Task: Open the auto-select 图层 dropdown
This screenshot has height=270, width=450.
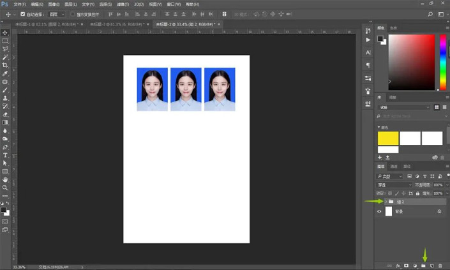Action: (57, 14)
